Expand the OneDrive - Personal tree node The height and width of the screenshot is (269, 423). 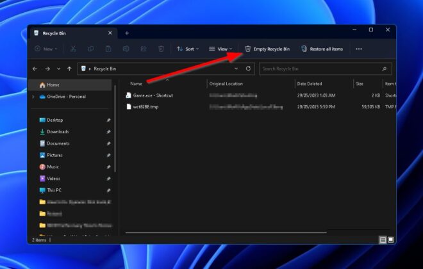tap(33, 97)
